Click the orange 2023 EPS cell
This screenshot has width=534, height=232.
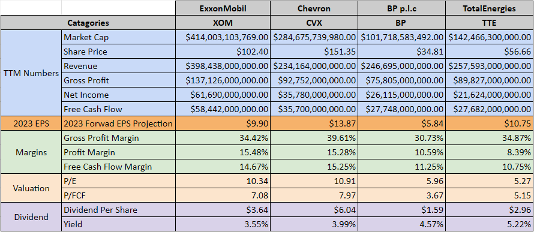[31, 123]
